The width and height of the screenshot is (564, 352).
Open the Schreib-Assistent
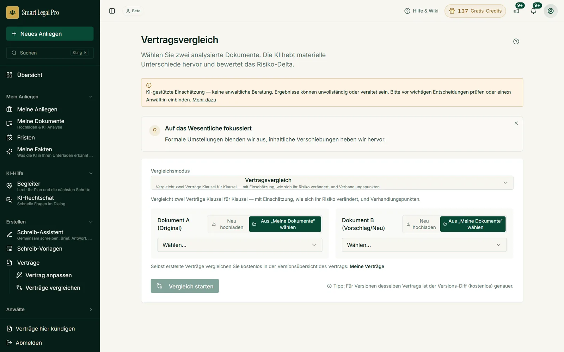(x=50, y=235)
